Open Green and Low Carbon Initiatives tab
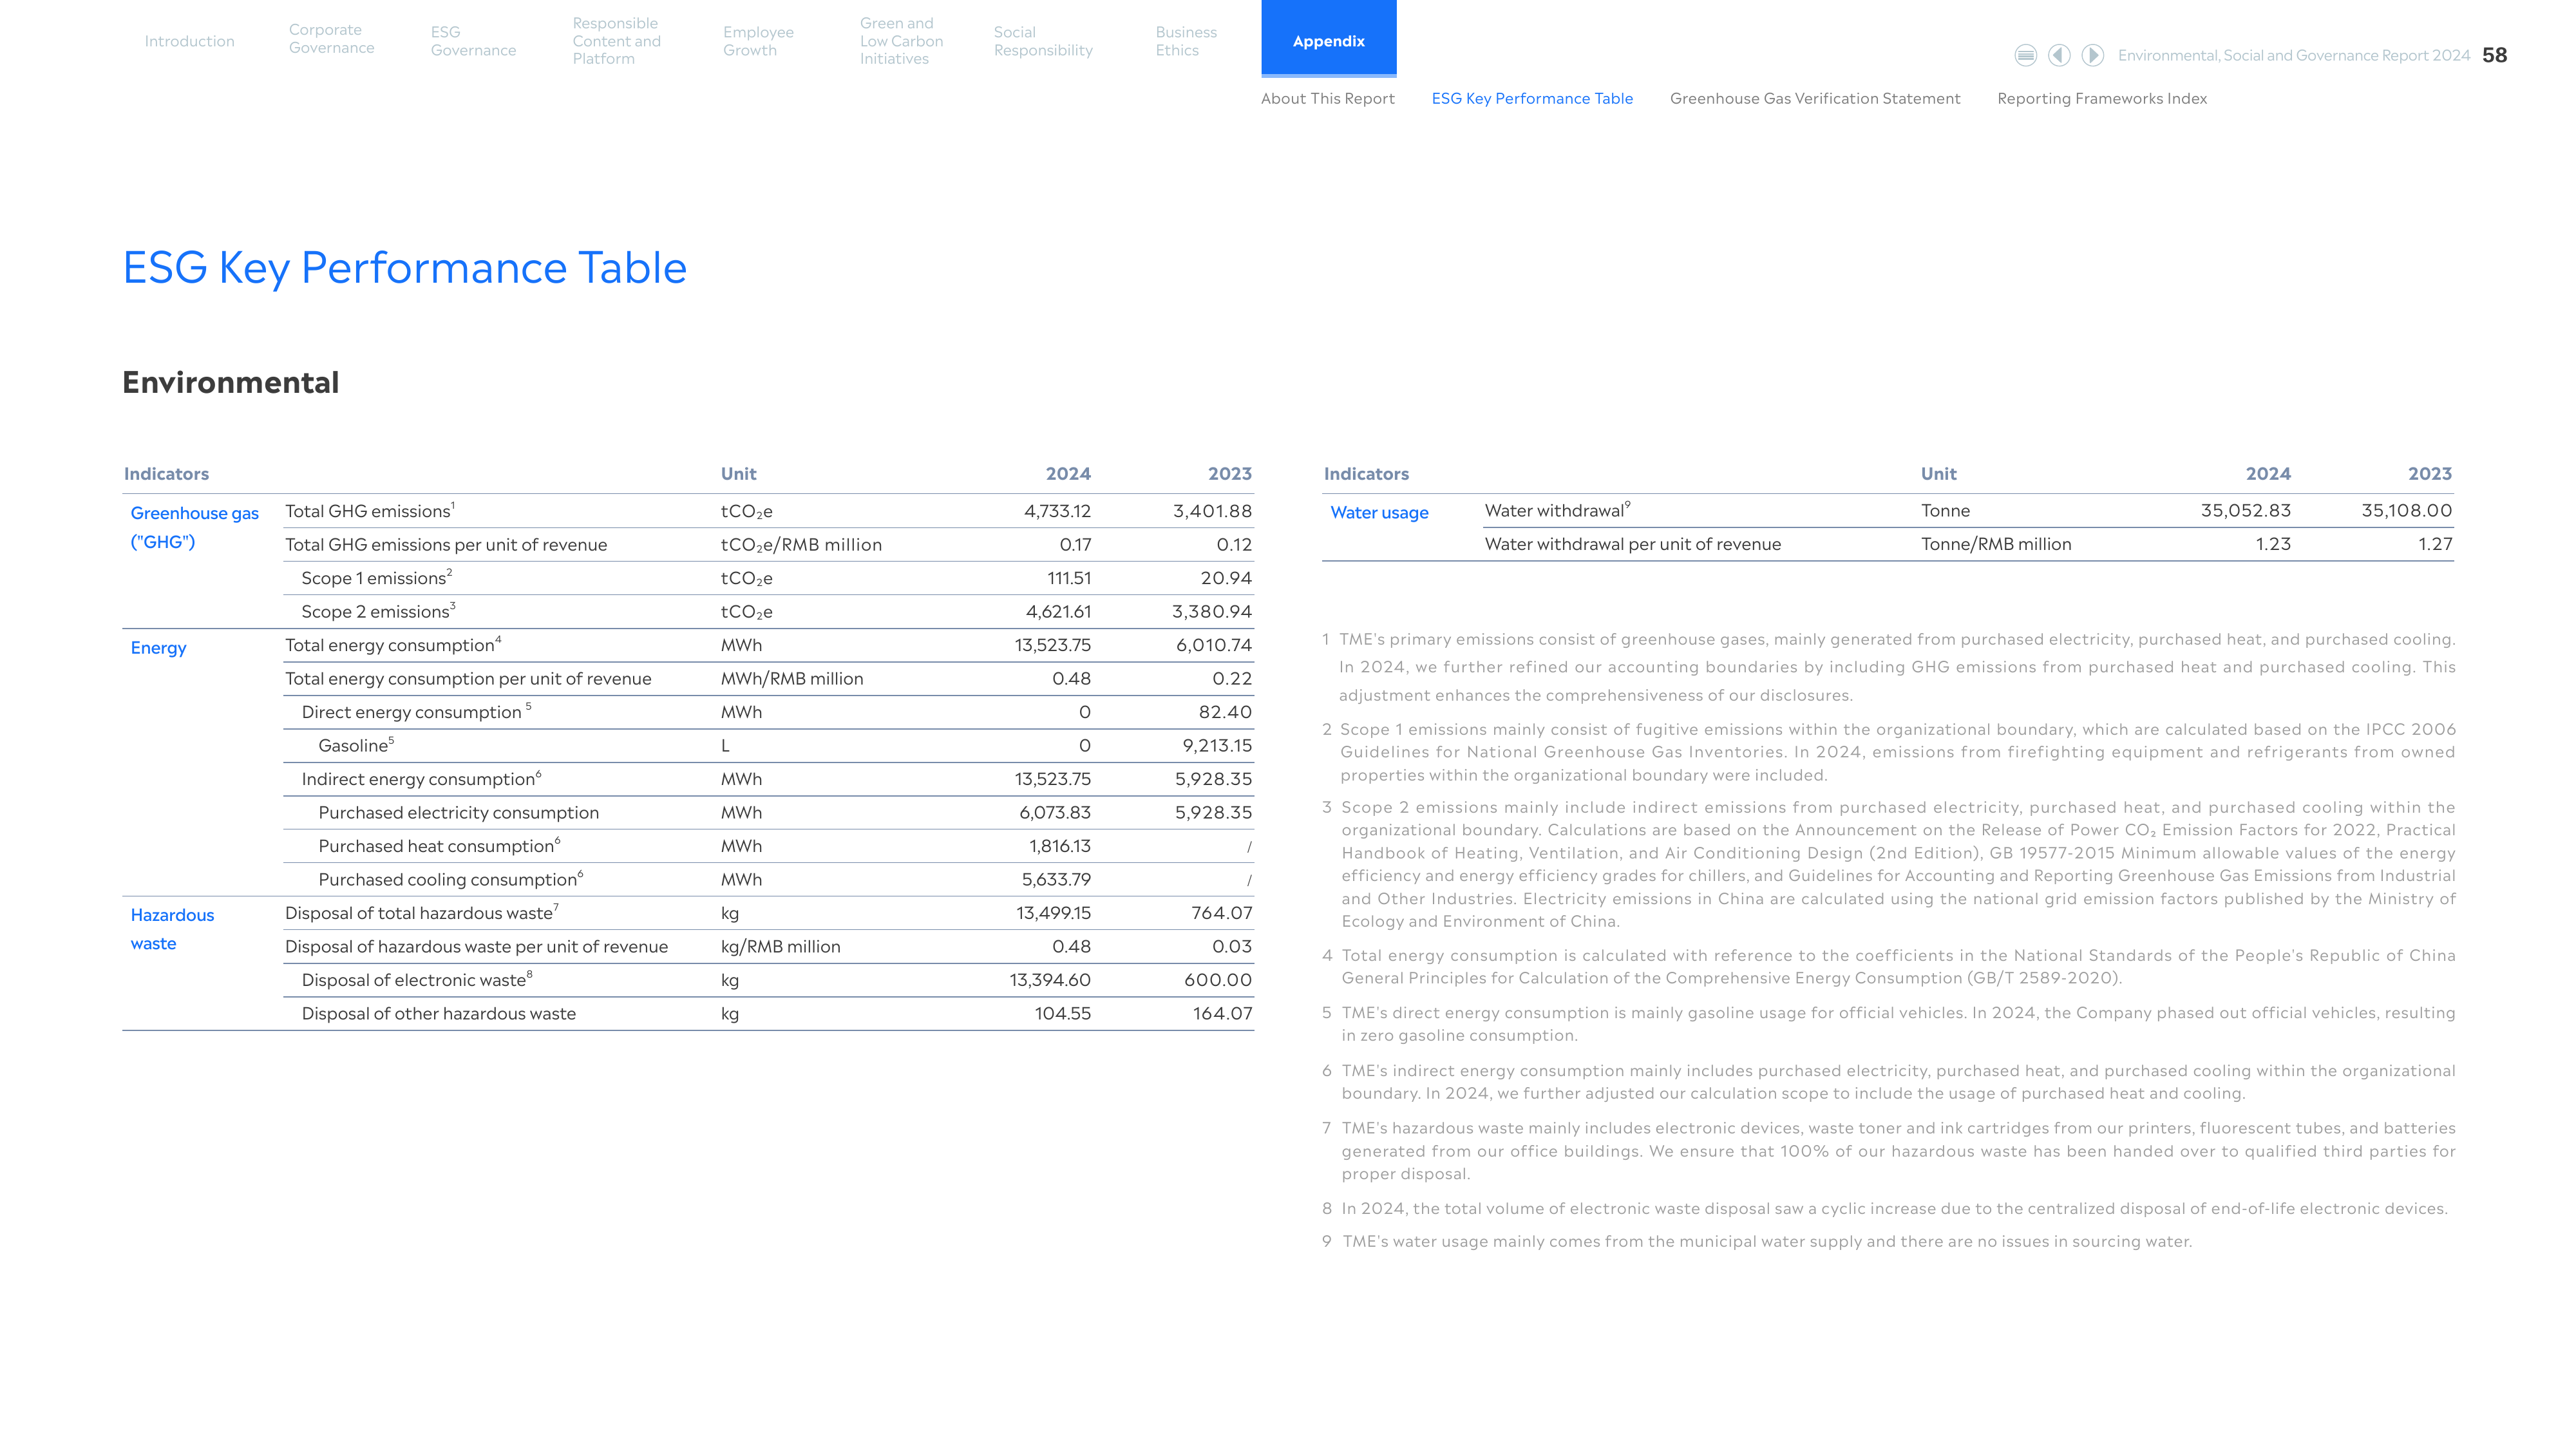The image size is (2576, 1449). click(901, 41)
